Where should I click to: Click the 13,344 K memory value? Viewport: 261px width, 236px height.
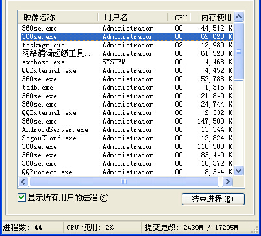point(217,129)
